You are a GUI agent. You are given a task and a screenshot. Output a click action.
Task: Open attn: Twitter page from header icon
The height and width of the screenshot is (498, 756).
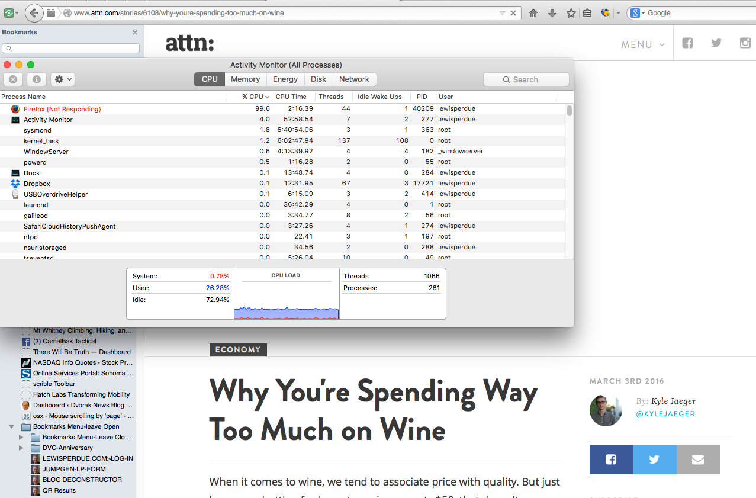click(x=716, y=43)
